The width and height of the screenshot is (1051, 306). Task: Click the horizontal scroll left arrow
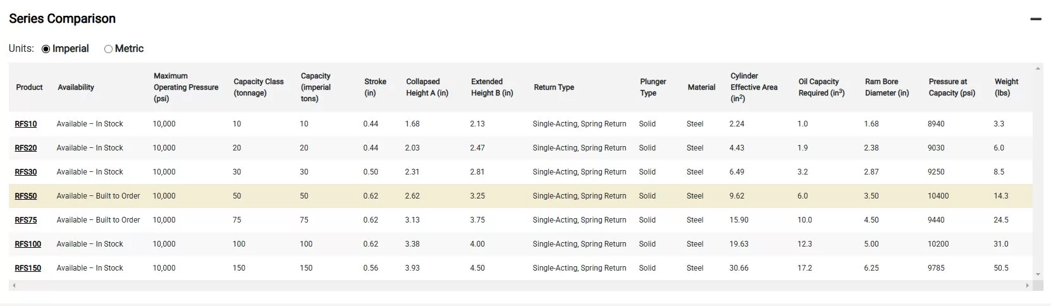coord(14,286)
